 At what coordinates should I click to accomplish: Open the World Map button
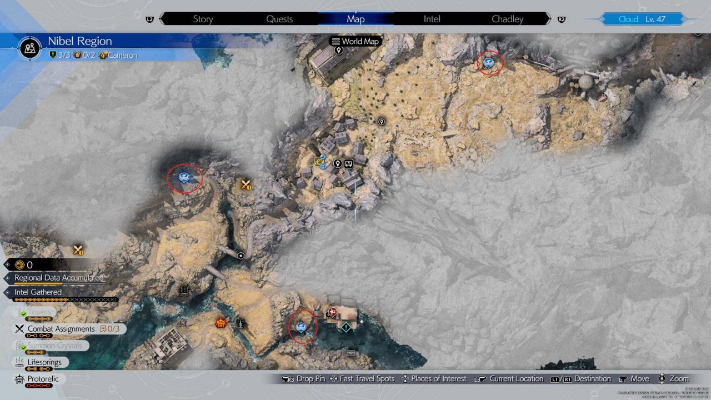354,41
